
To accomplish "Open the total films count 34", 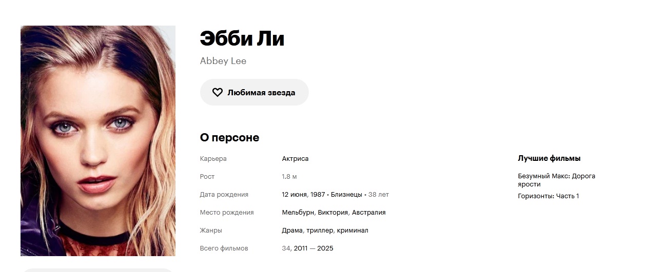I will point(286,248).
